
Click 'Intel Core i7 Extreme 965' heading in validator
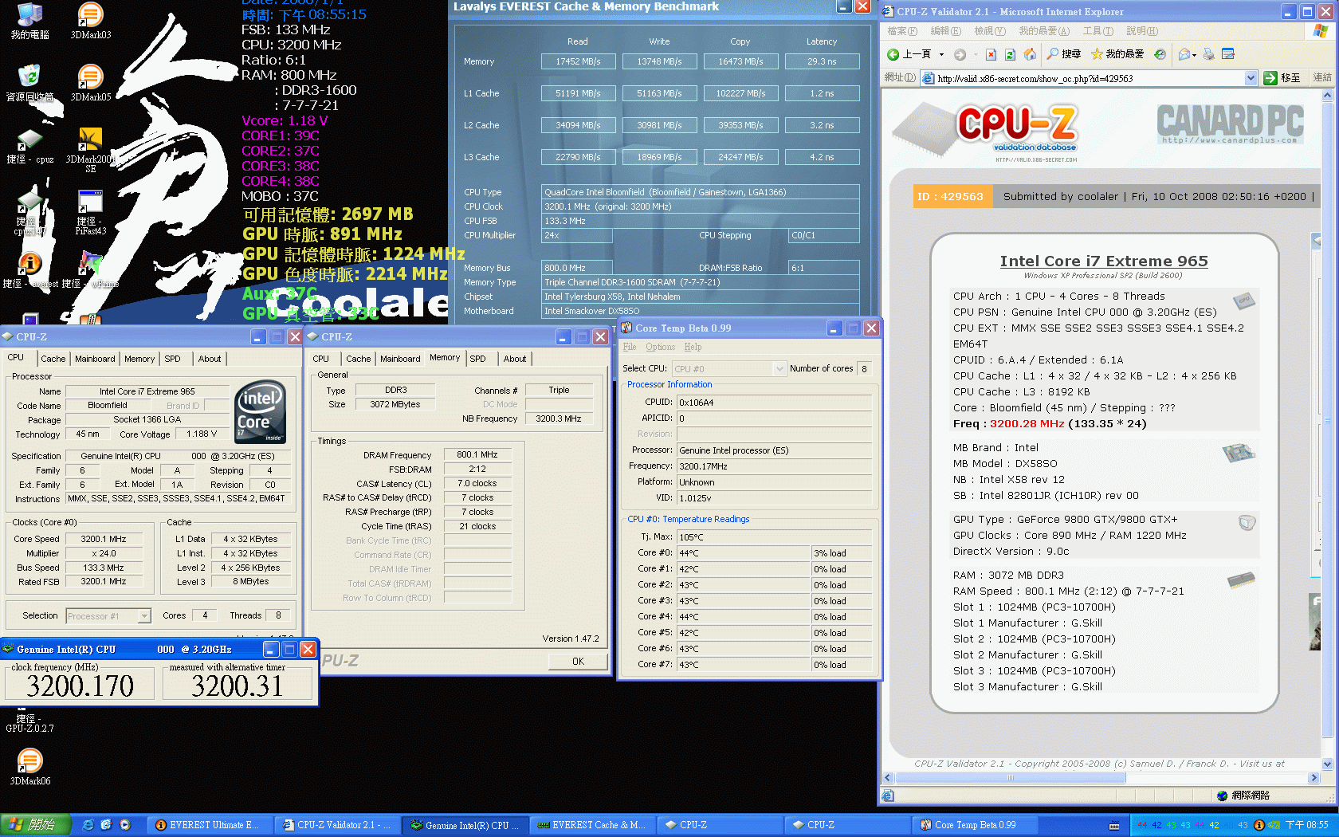pos(1104,261)
